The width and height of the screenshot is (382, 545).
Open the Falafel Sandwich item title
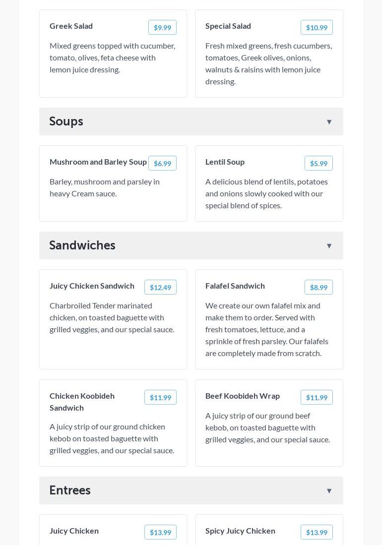[x=235, y=286]
